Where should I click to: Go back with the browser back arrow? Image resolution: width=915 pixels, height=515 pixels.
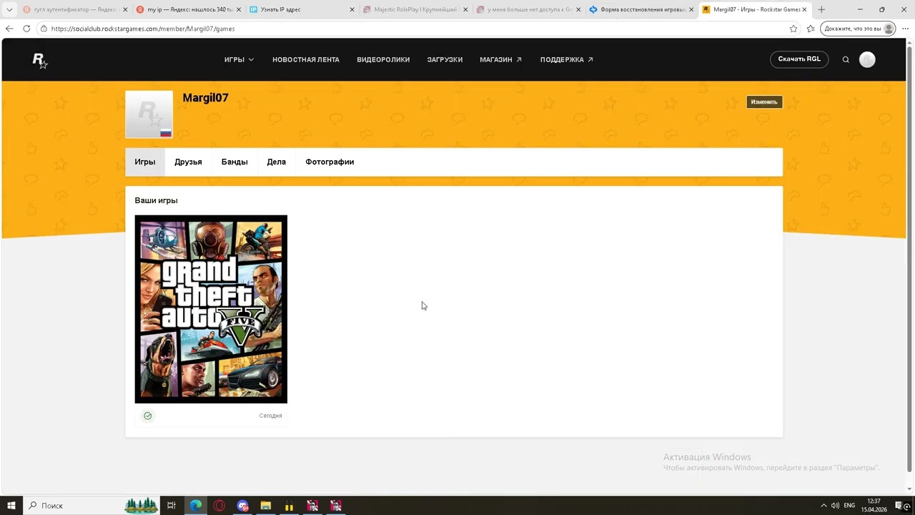pos(9,29)
